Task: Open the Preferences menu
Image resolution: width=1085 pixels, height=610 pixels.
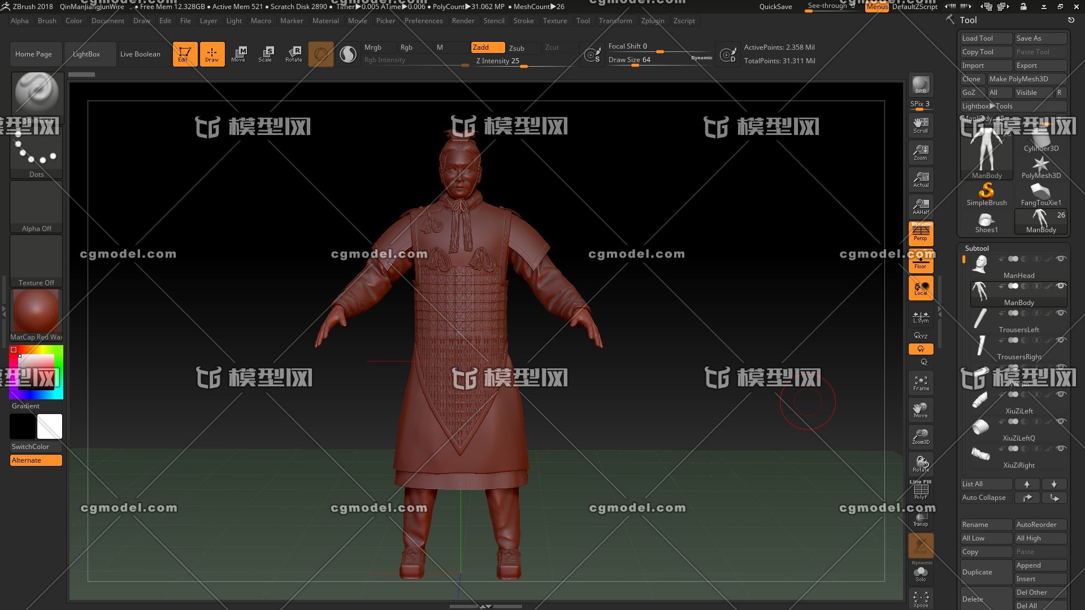Action: point(424,20)
